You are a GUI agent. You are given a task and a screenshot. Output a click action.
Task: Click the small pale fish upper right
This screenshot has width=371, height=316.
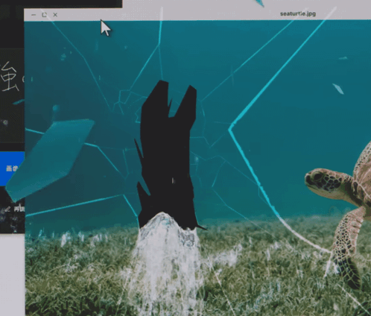pos(338,89)
